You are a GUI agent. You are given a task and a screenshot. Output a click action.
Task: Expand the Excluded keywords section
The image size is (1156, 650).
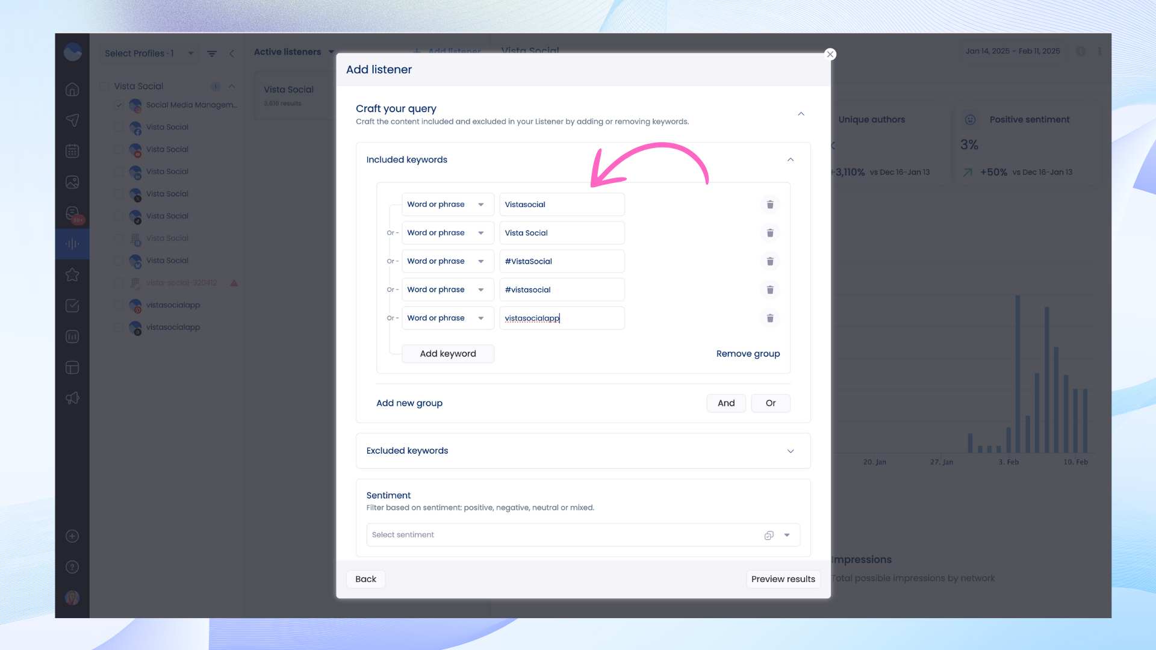click(790, 451)
